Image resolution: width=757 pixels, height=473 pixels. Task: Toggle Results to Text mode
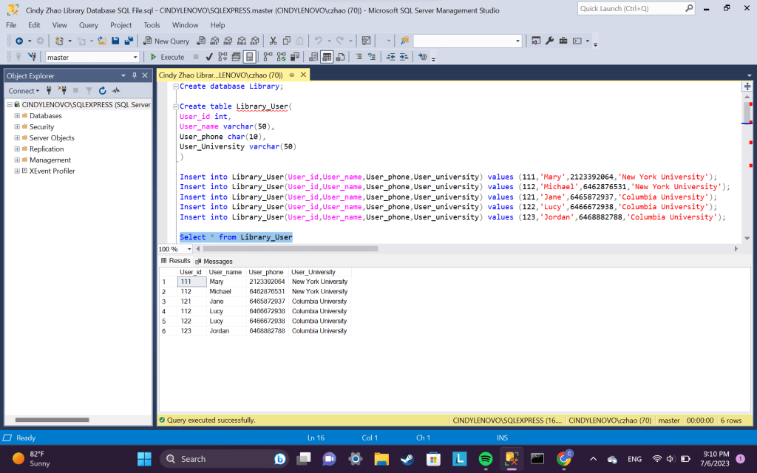click(x=313, y=57)
